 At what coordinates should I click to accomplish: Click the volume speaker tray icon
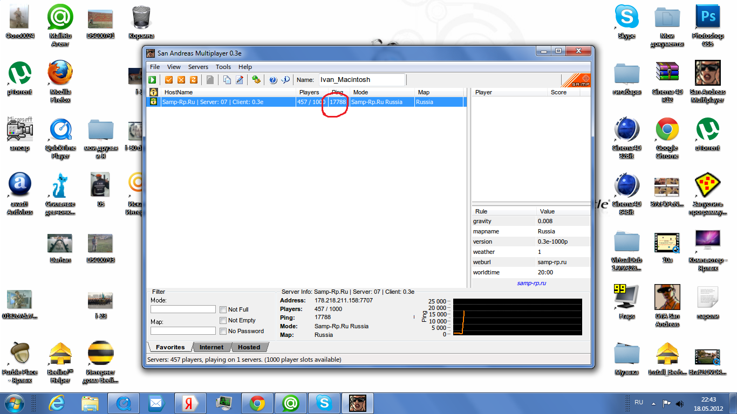pos(680,403)
